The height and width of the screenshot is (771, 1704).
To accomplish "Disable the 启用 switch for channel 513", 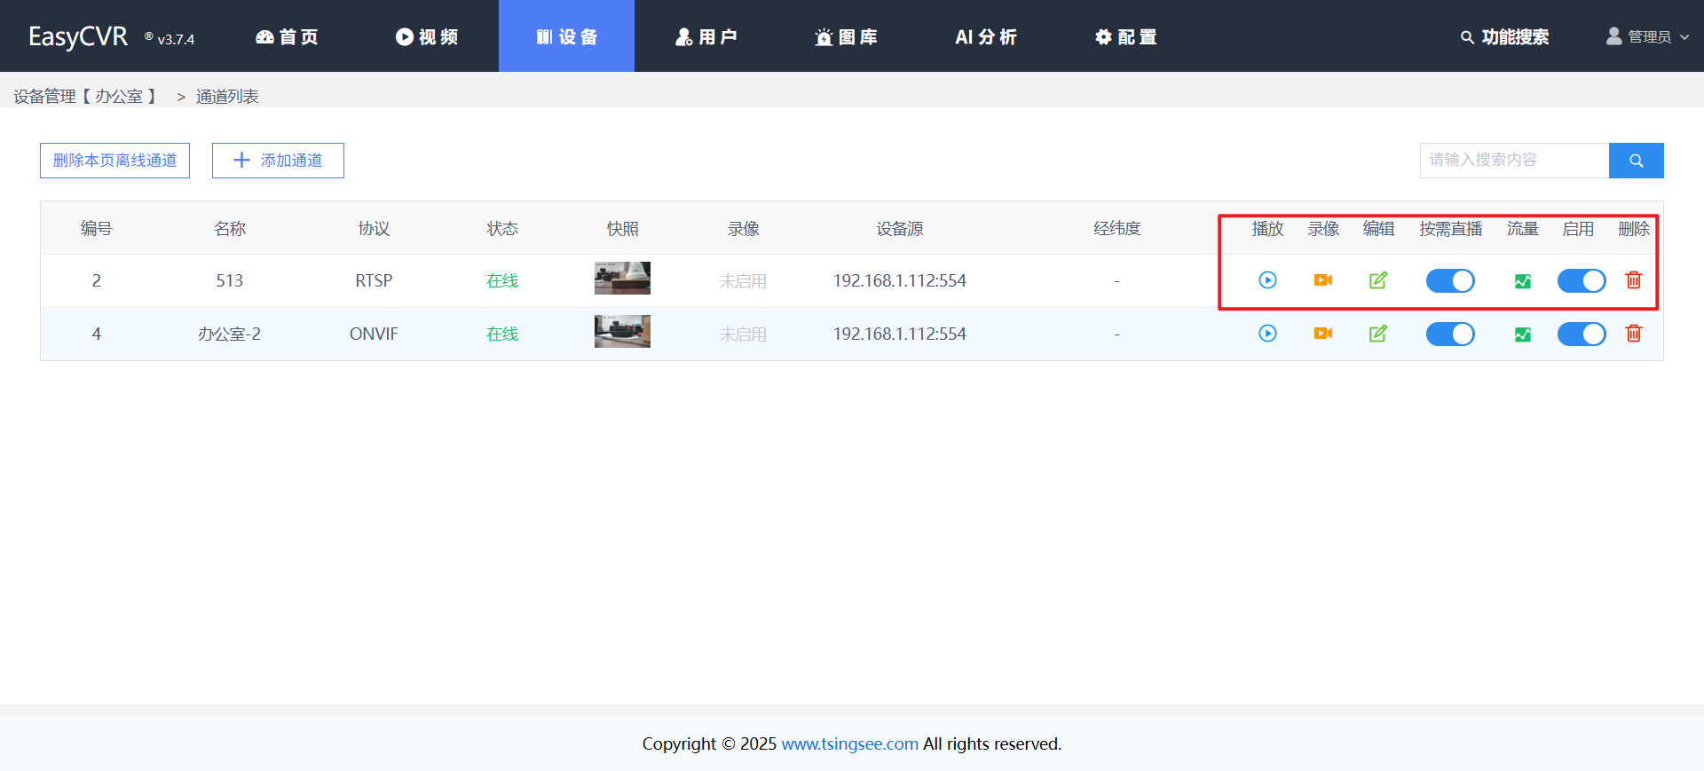I will [1581, 281].
